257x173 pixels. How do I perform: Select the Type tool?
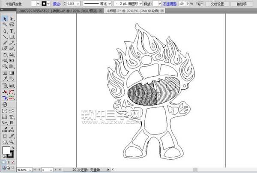point(12,31)
